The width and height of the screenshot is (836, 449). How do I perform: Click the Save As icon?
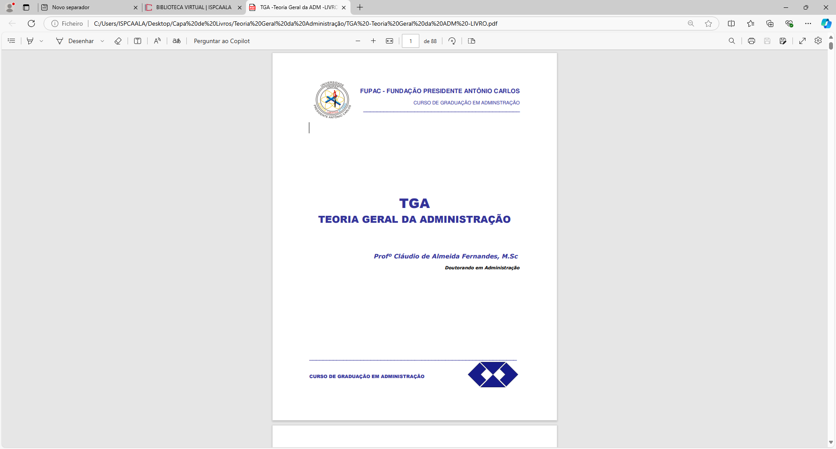coord(783,41)
